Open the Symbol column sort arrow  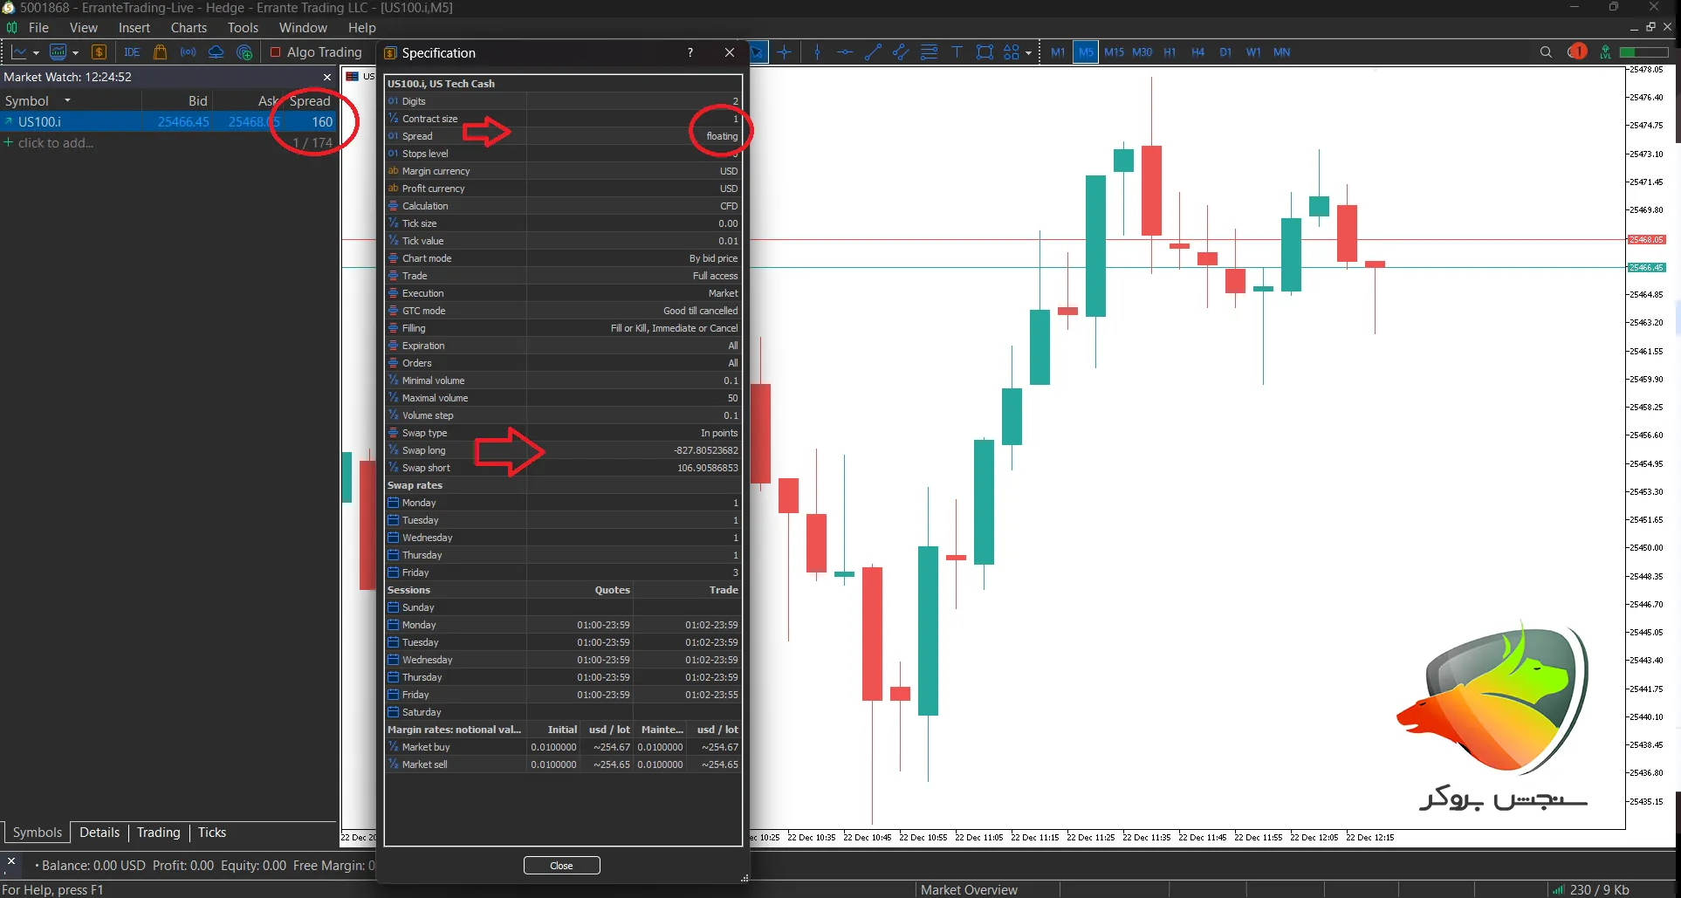click(x=67, y=100)
